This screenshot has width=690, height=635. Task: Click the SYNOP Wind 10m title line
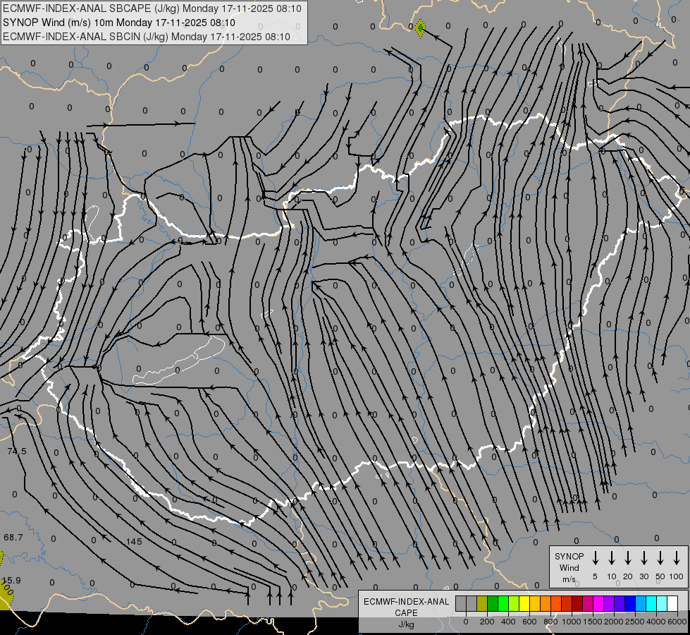[119, 23]
